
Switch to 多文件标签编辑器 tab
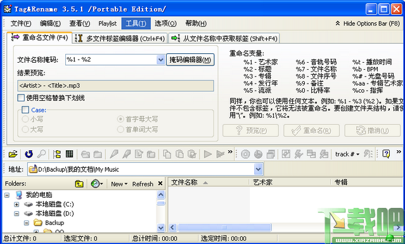[120, 39]
